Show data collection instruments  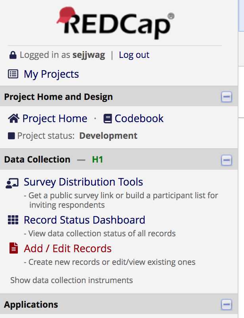pyautogui.click(x=72, y=280)
